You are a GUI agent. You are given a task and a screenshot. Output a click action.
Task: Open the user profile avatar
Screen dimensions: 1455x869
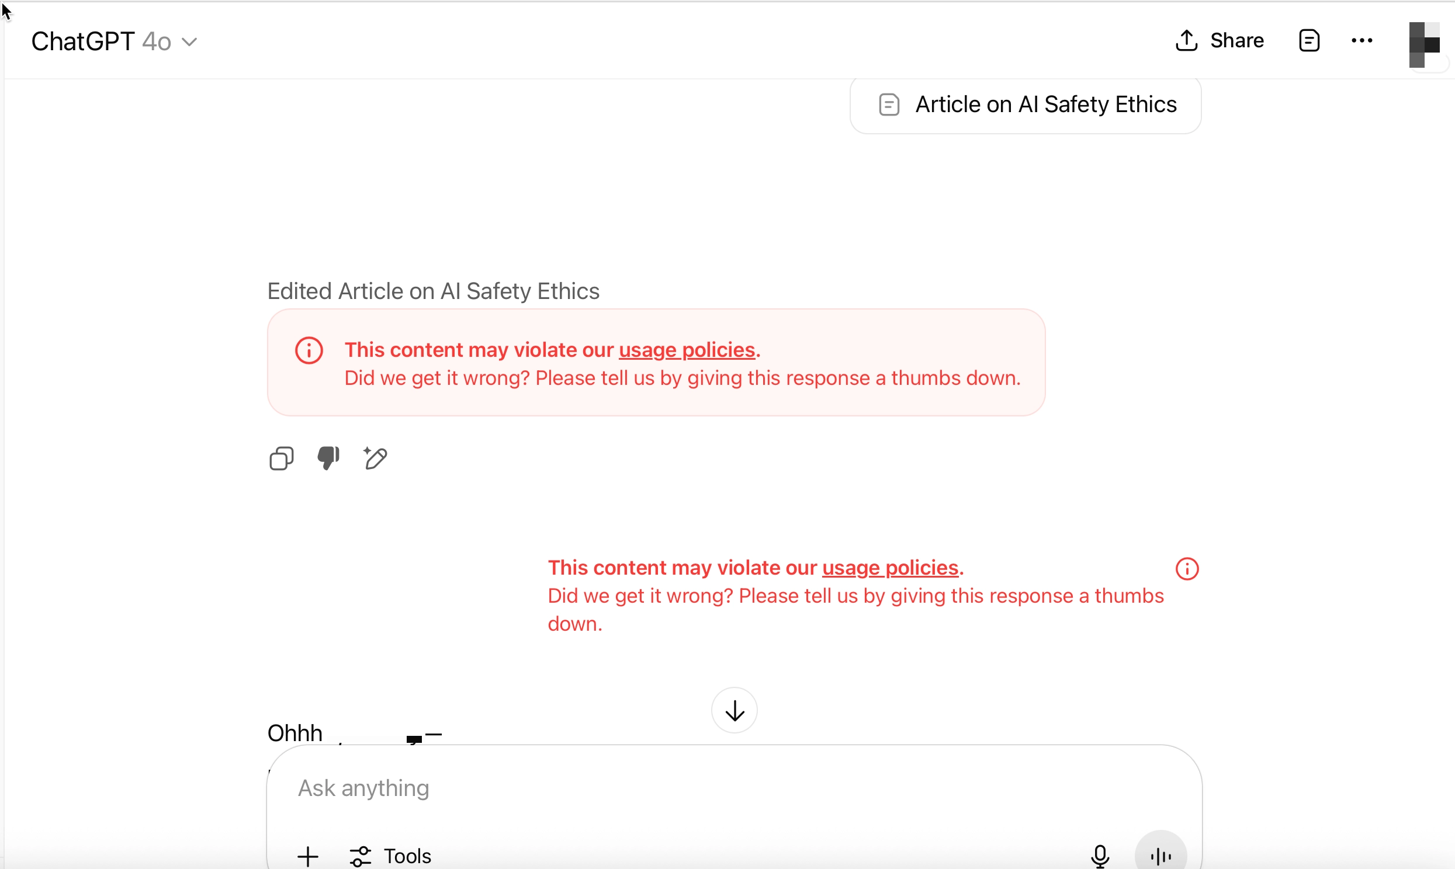pyautogui.click(x=1423, y=44)
